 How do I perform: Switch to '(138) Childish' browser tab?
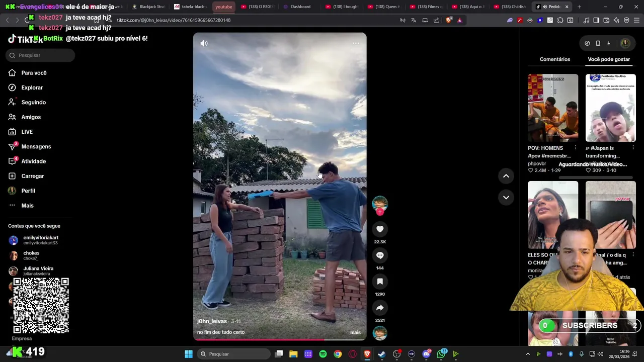pos(510,7)
